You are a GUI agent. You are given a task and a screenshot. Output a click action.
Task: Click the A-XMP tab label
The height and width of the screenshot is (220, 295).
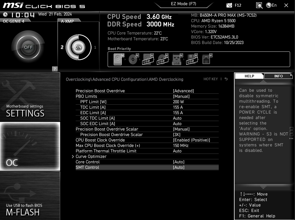click(x=67, y=21)
